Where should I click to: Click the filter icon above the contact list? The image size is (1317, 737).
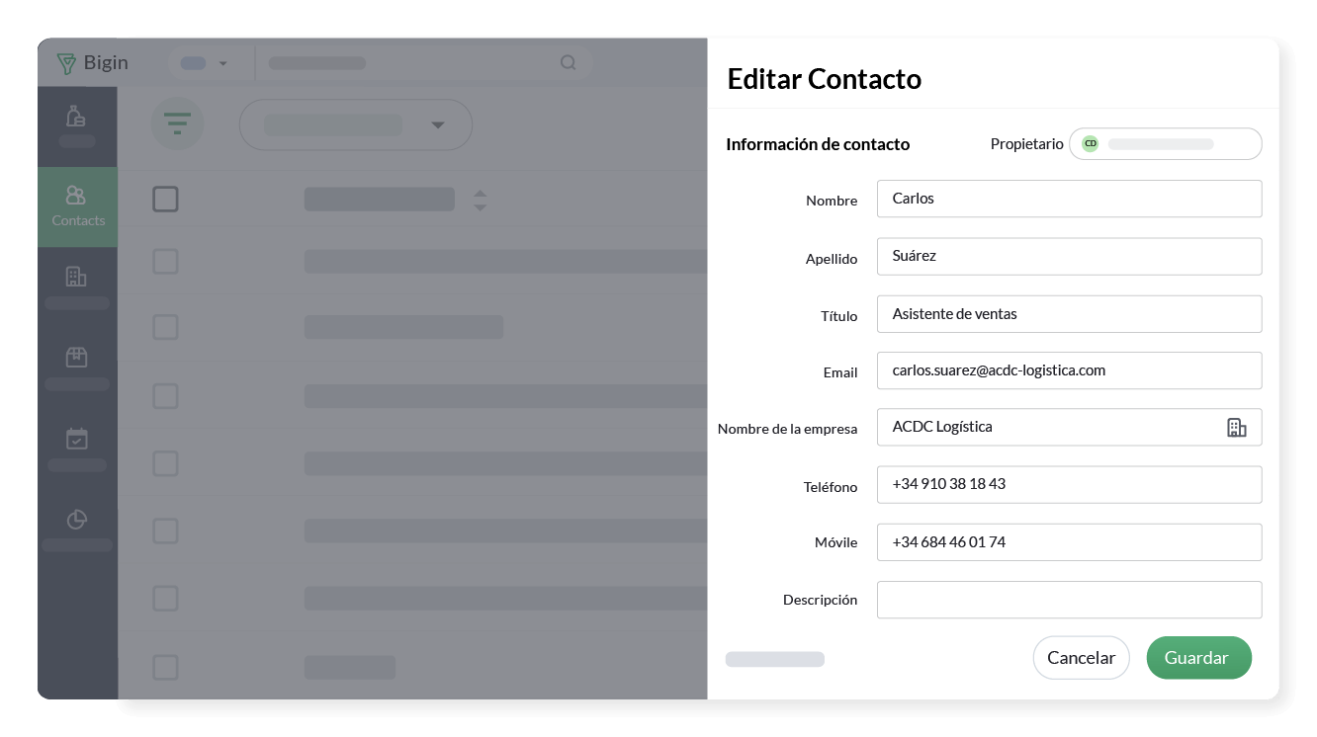(x=177, y=123)
